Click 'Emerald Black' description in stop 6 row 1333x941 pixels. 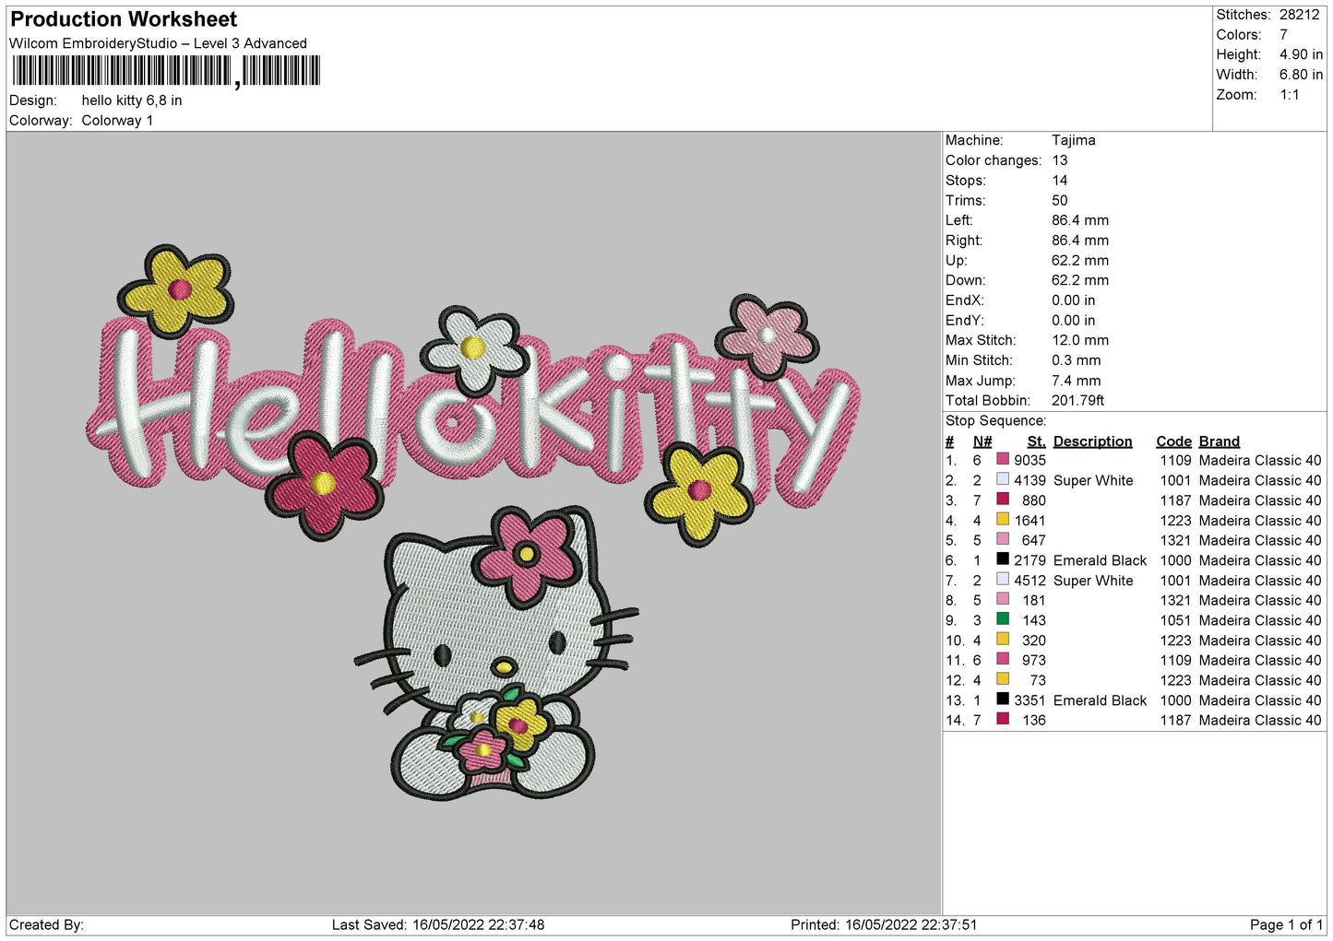click(1101, 560)
